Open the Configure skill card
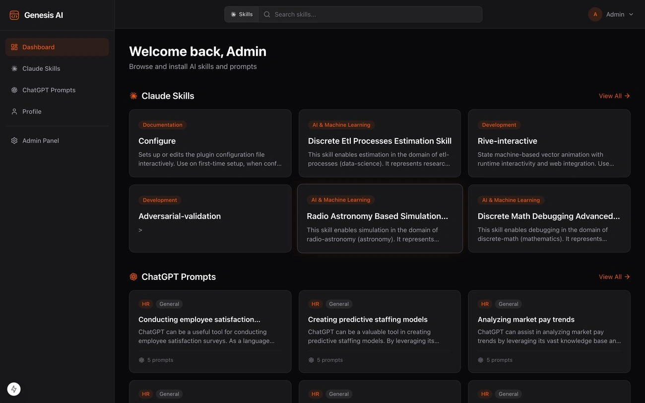The image size is (645, 403). coord(210,143)
